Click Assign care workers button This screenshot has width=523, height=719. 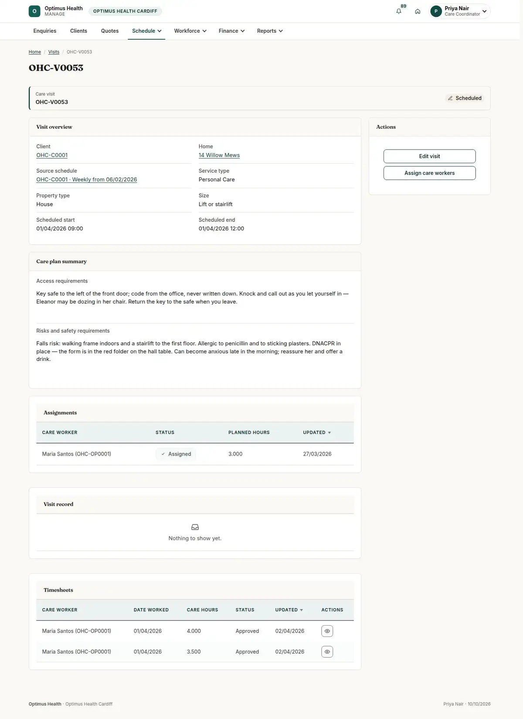pyautogui.click(x=429, y=173)
